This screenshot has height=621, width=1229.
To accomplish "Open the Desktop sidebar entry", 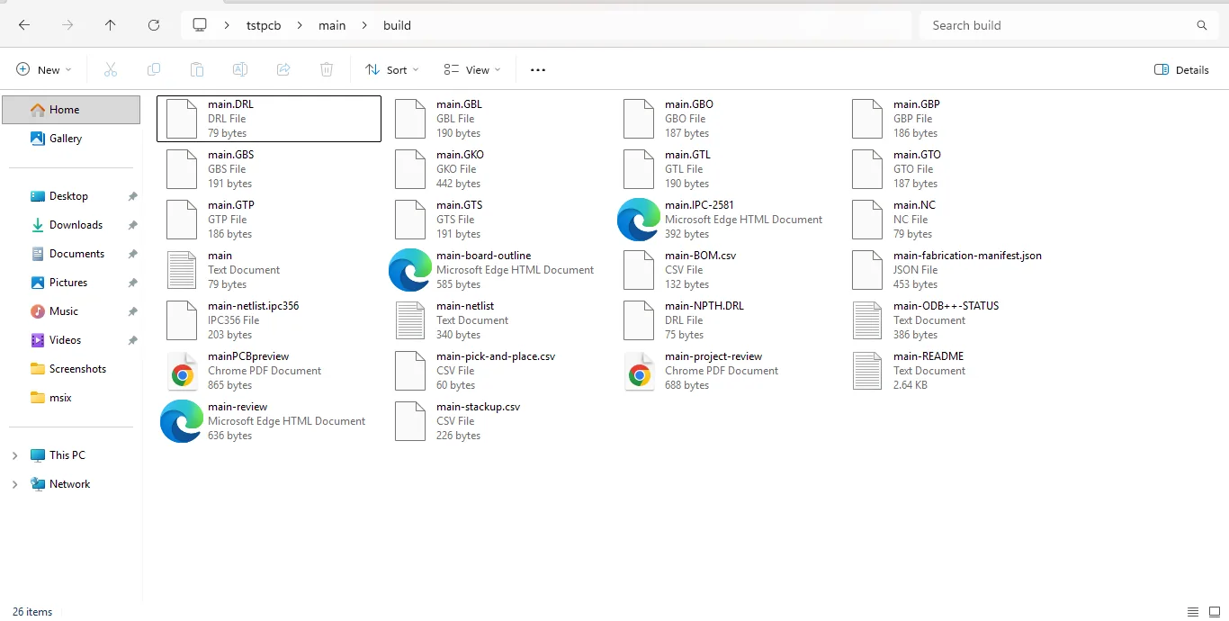I will (71, 196).
